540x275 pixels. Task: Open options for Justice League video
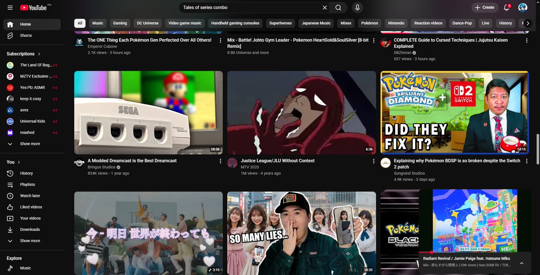(x=373, y=161)
